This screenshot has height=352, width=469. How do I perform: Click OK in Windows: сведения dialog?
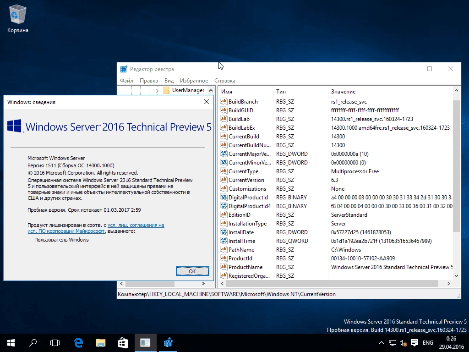tap(192, 271)
